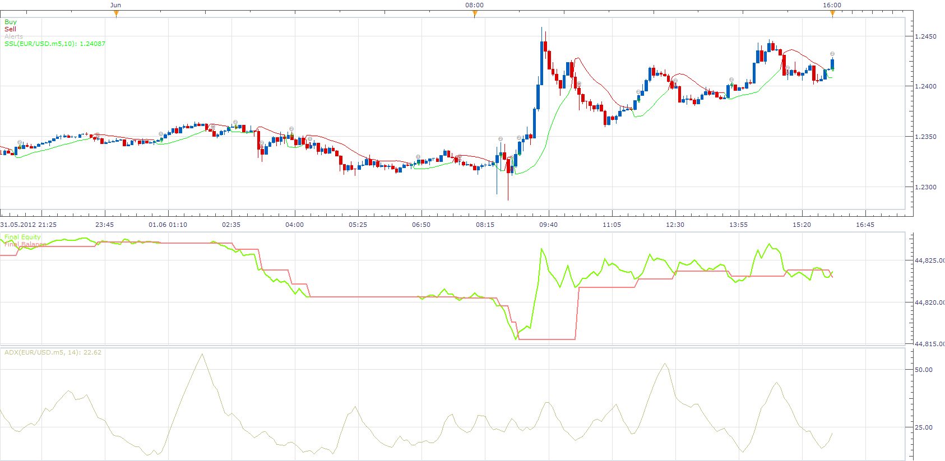The height and width of the screenshot is (461, 945).
Task: Click the 08:15 time axis label
Action: pos(485,225)
